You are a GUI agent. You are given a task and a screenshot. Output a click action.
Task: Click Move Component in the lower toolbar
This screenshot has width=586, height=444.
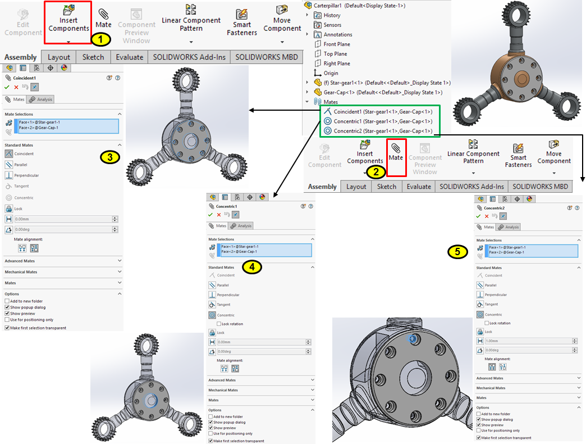point(554,152)
